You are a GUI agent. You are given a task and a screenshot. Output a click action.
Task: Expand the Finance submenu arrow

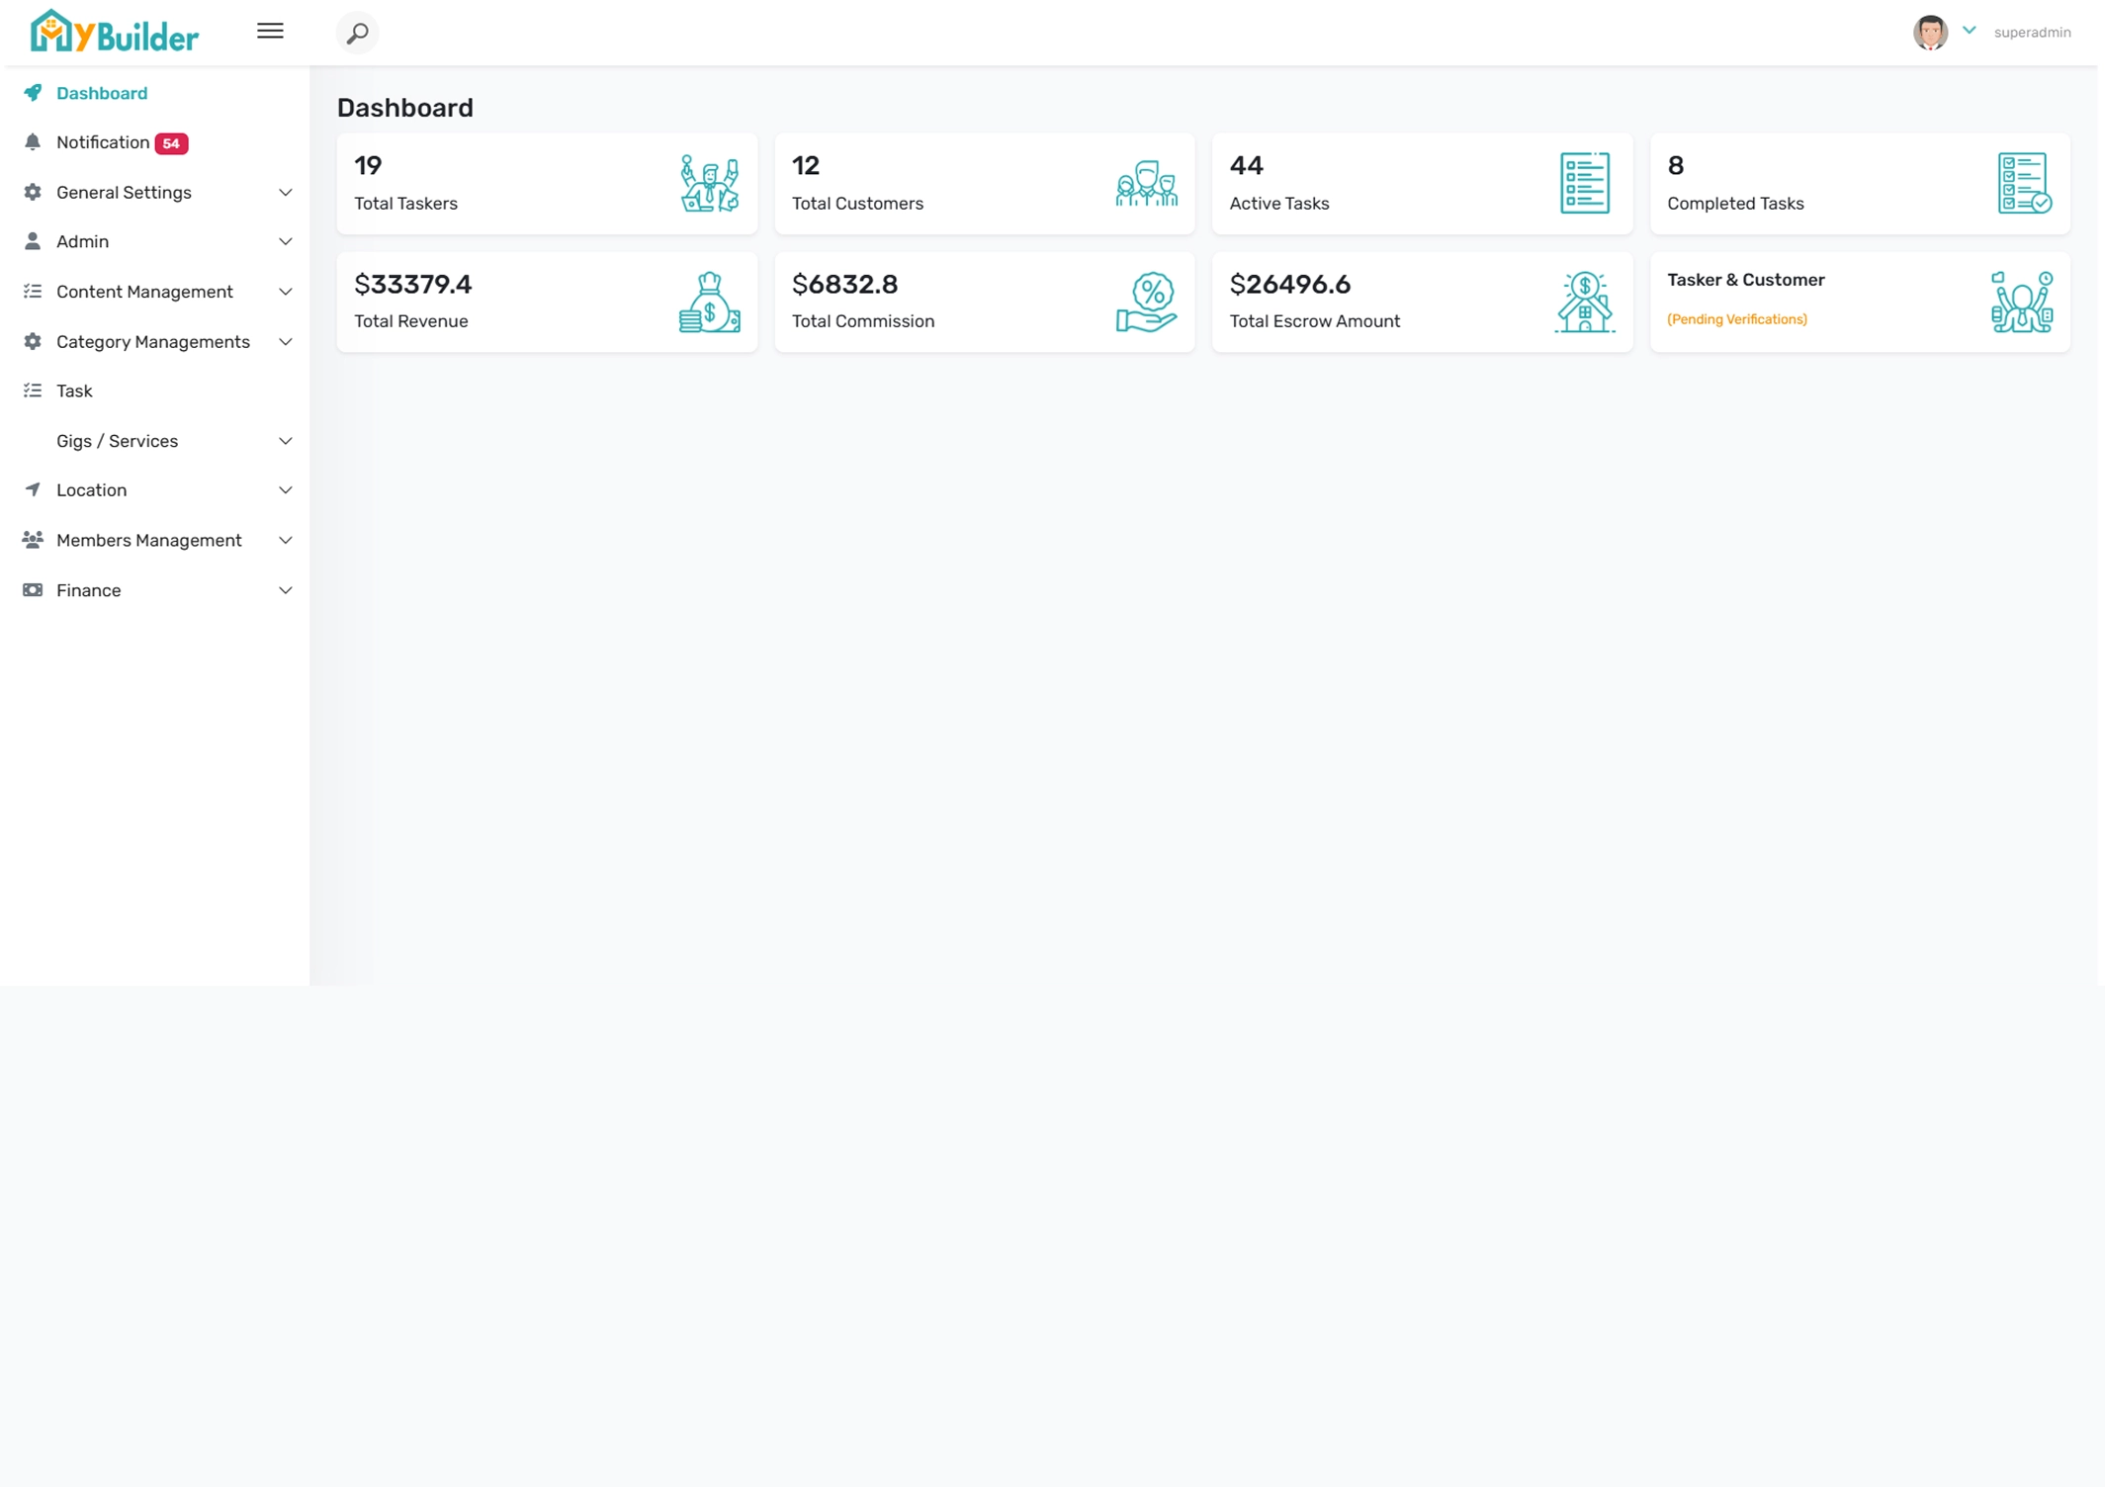[x=285, y=591]
